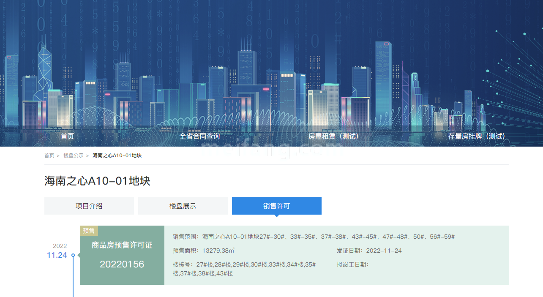Image resolution: width=543 pixels, height=297 pixels.
Task: Click the breadcrumb's current page 海南之心A10-01地块
Action: pos(117,155)
